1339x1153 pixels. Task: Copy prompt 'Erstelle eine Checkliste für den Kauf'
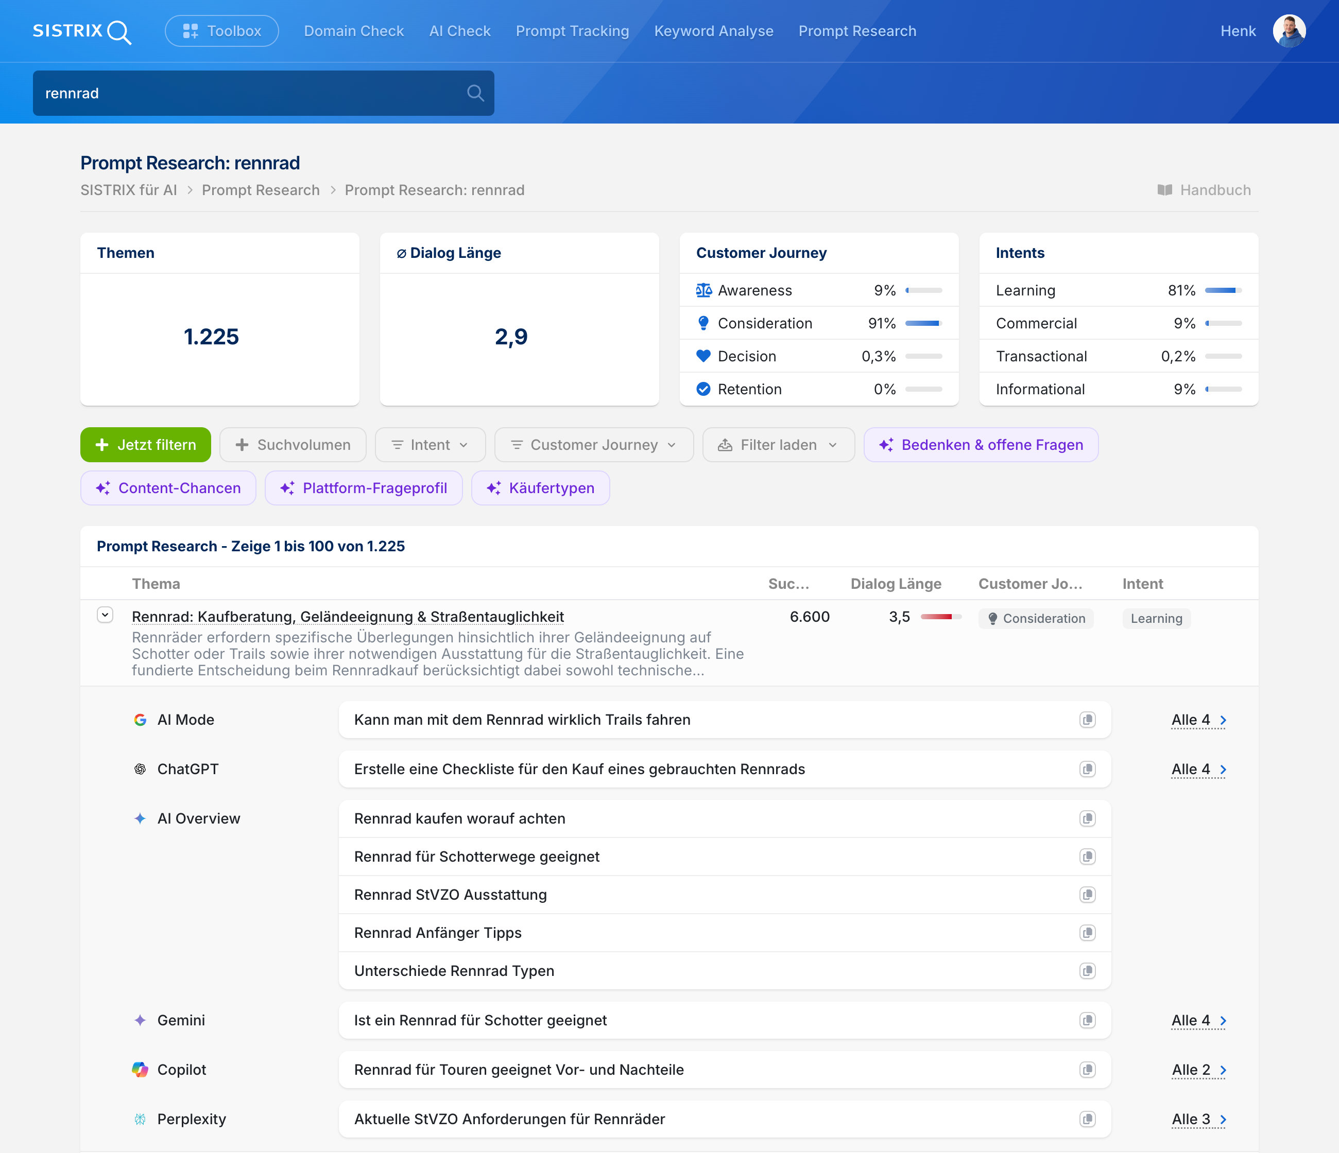(1088, 770)
